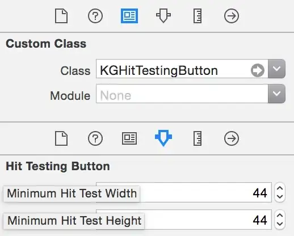
Task: Open Quick Help inspector in top toolbar
Action: click(x=95, y=16)
